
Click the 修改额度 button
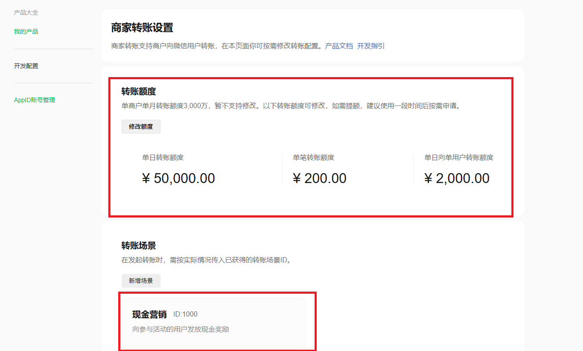click(x=141, y=127)
